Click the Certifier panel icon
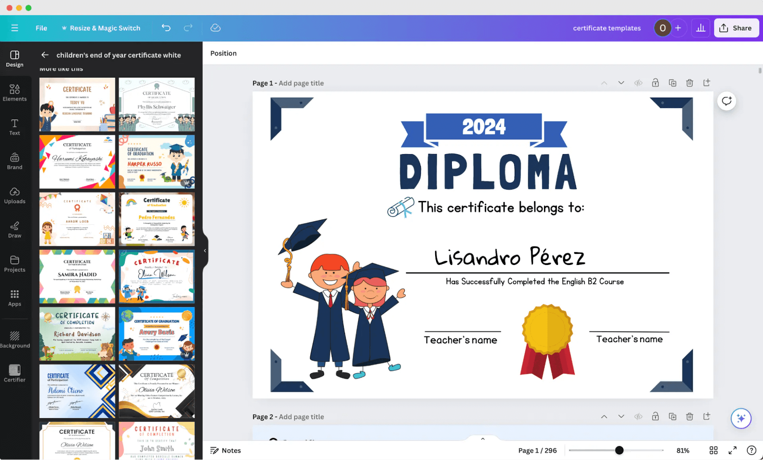 [14, 373]
